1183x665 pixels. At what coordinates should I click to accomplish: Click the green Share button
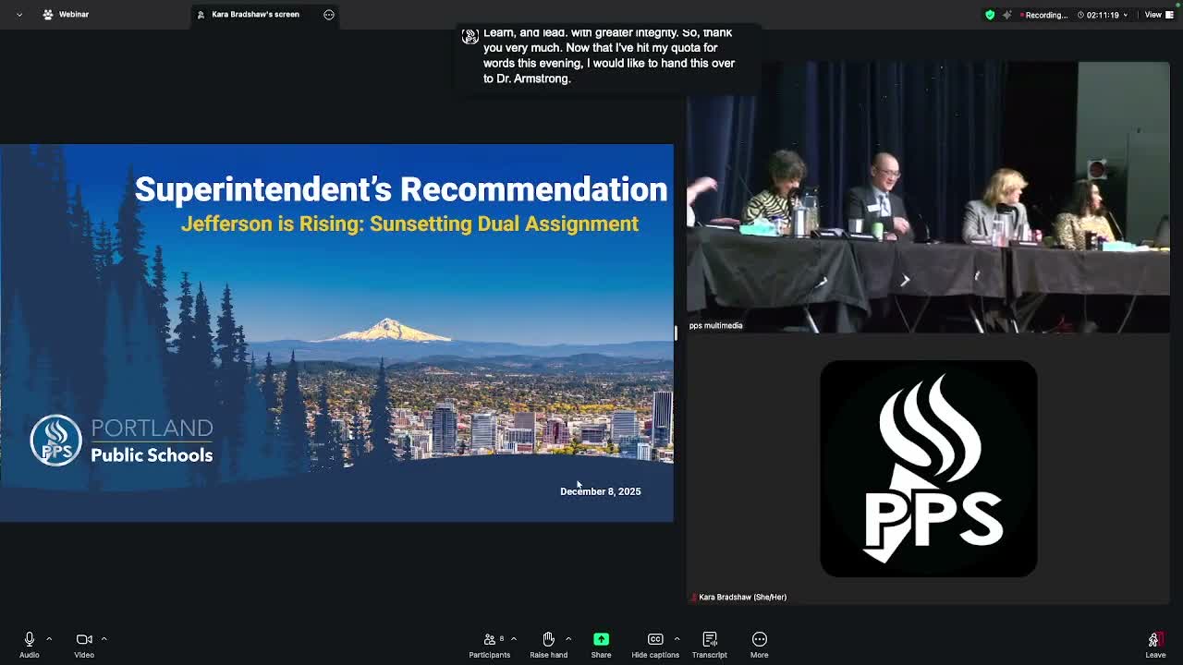(x=601, y=638)
